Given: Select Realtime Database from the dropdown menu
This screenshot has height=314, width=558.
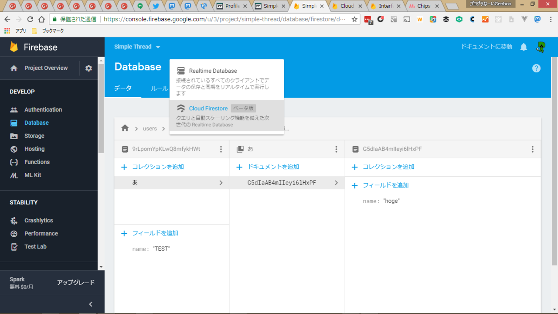Looking at the screenshot, I should click(x=213, y=71).
